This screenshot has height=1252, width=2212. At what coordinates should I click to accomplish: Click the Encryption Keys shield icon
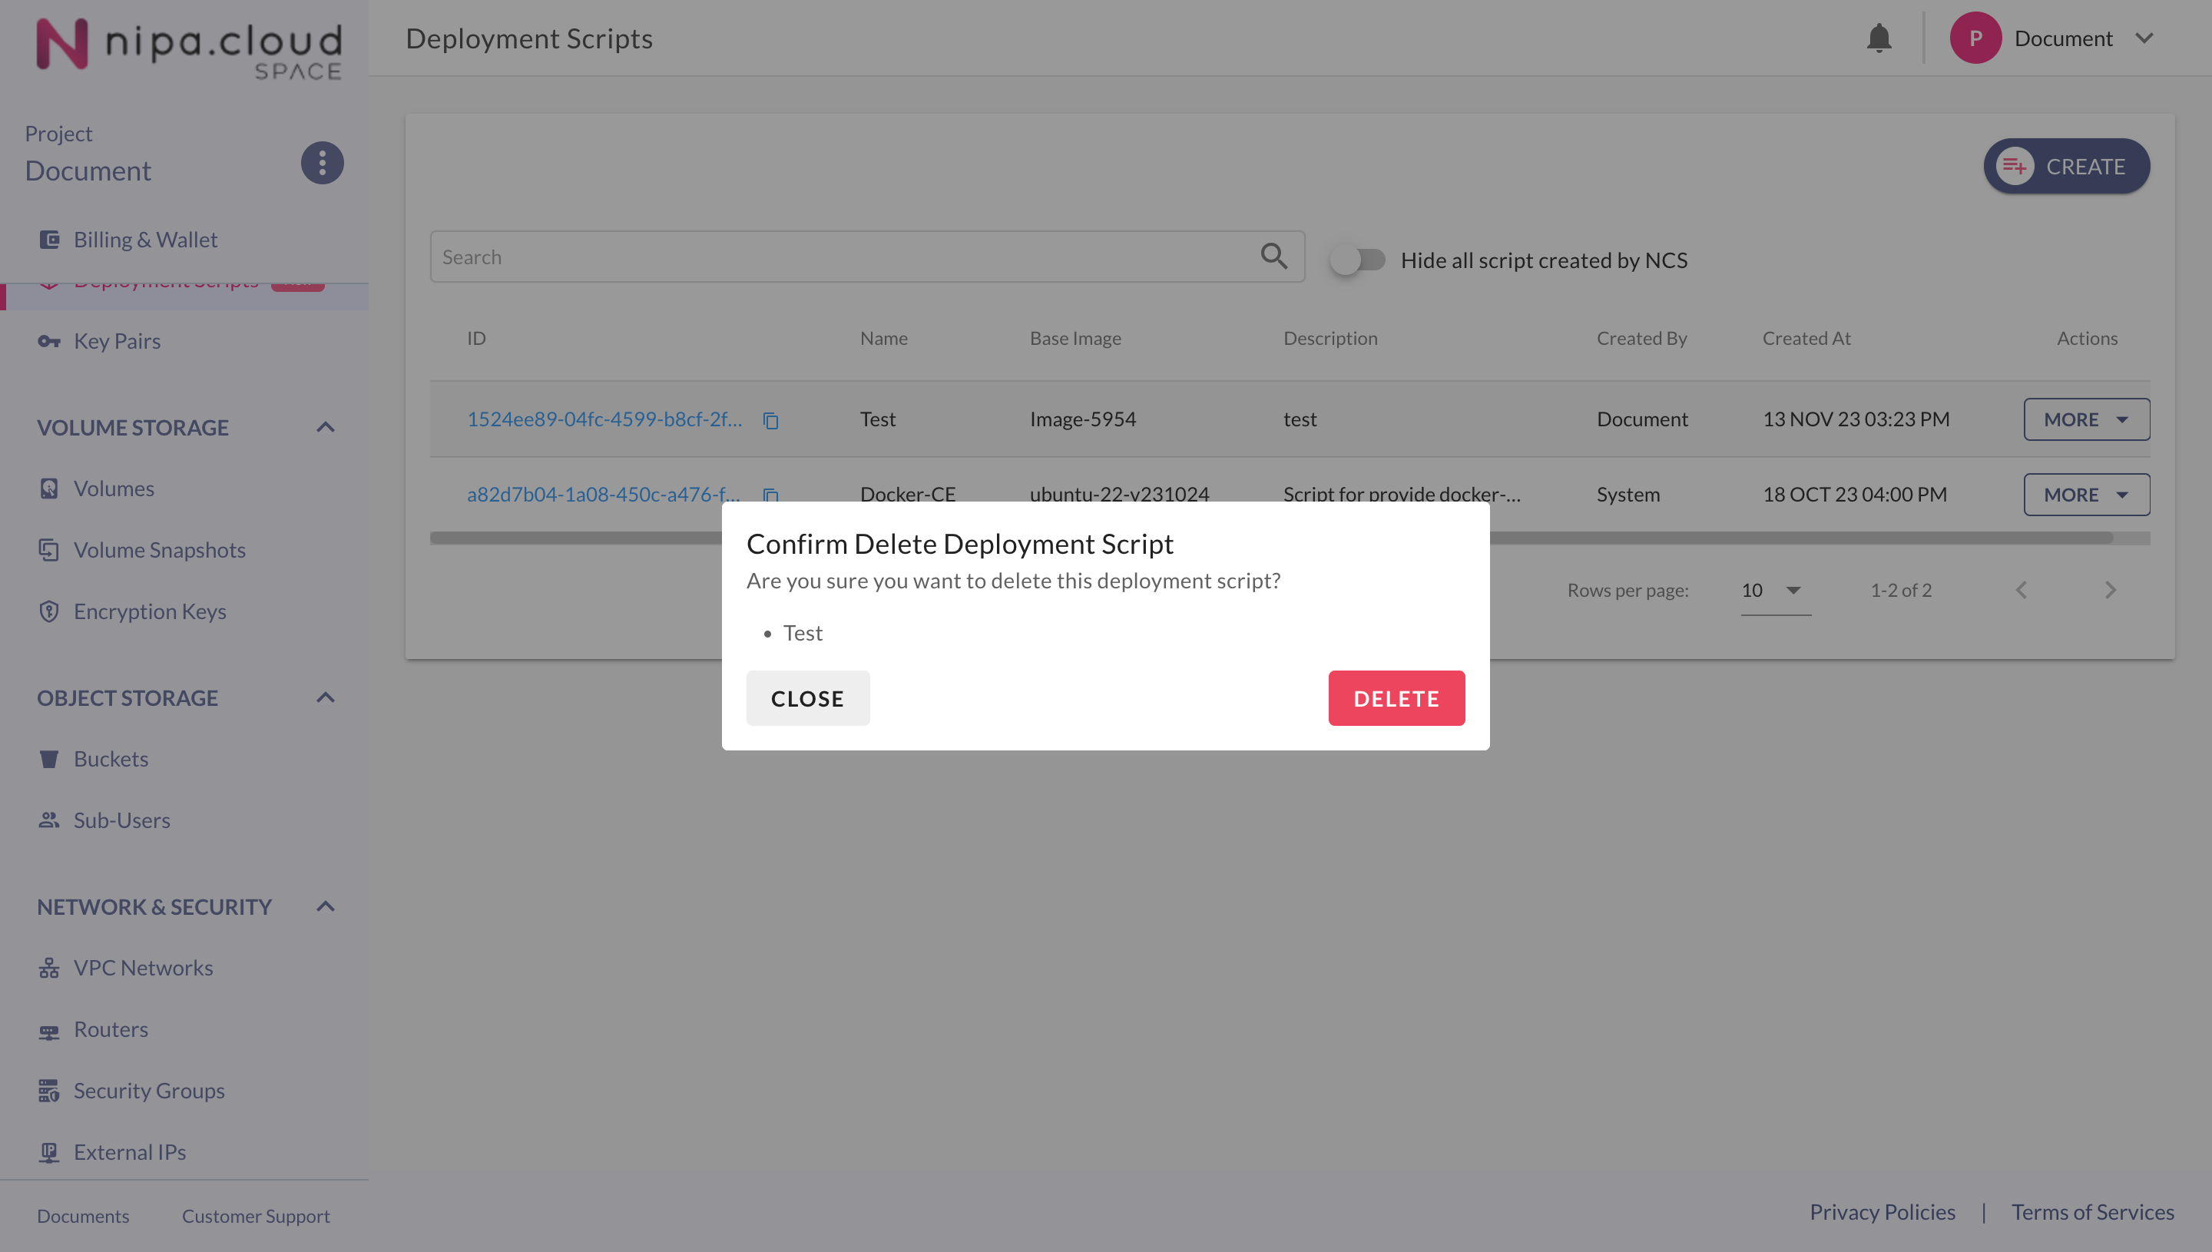[49, 611]
